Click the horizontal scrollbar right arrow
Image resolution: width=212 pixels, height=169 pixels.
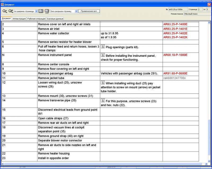coord(206,164)
